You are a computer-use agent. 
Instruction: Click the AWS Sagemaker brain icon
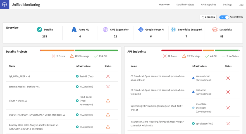tap(106, 30)
